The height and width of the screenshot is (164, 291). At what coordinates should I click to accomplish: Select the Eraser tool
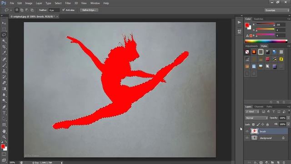click(x=4, y=83)
